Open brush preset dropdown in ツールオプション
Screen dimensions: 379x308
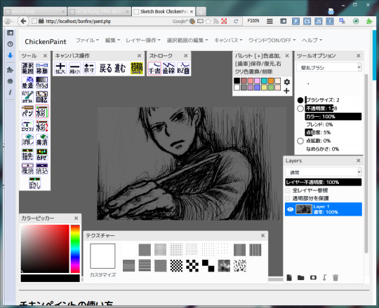pyautogui.click(x=329, y=67)
